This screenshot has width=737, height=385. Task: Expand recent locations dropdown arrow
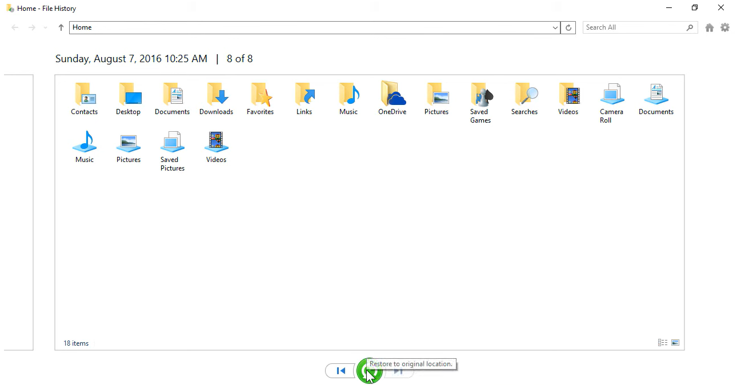click(x=45, y=27)
